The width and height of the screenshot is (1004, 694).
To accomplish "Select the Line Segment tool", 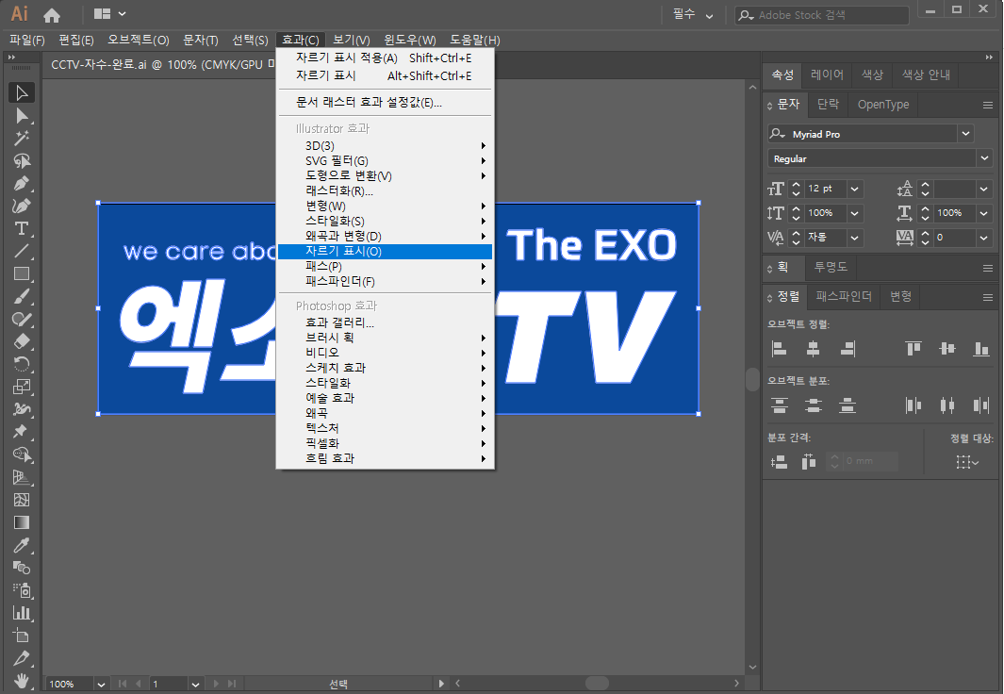I will (x=21, y=251).
